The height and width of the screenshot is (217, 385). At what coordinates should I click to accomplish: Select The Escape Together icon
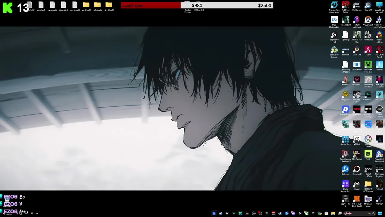[x=379, y=171]
